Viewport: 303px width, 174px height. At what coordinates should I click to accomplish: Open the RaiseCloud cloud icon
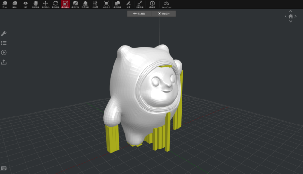click(x=166, y=4)
